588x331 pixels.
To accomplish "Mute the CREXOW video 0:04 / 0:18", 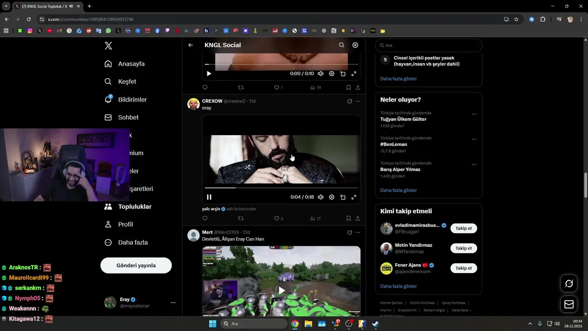I will click(x=321, y=197).
